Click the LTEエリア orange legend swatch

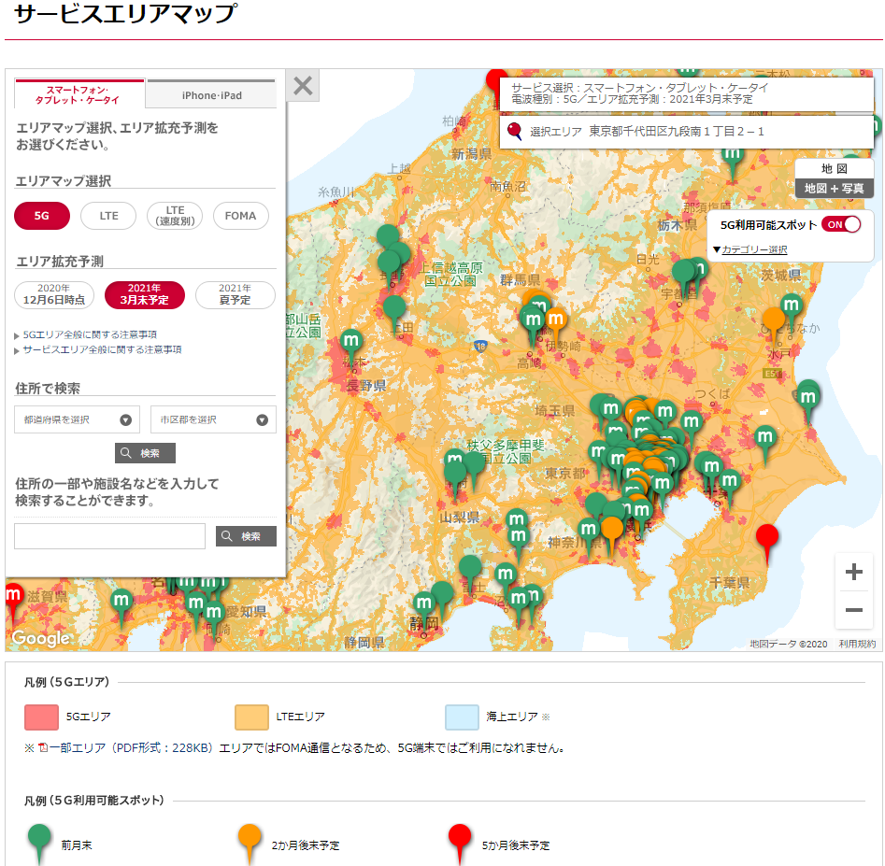251,717
